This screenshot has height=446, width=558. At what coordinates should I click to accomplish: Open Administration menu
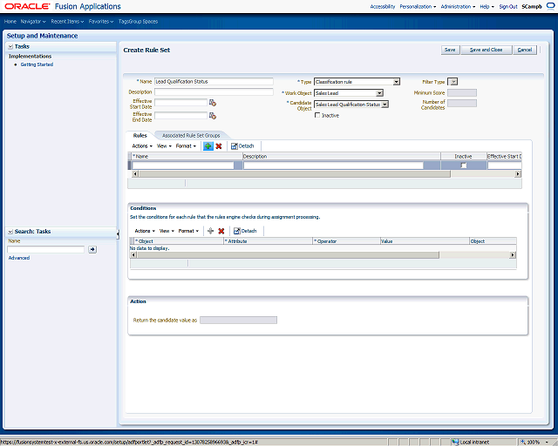[458, 6]
